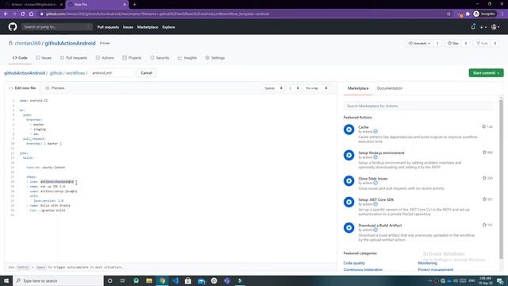The image size is (508, 286).
Task: Open the Windows Start menu
Action: coord(6,280)
